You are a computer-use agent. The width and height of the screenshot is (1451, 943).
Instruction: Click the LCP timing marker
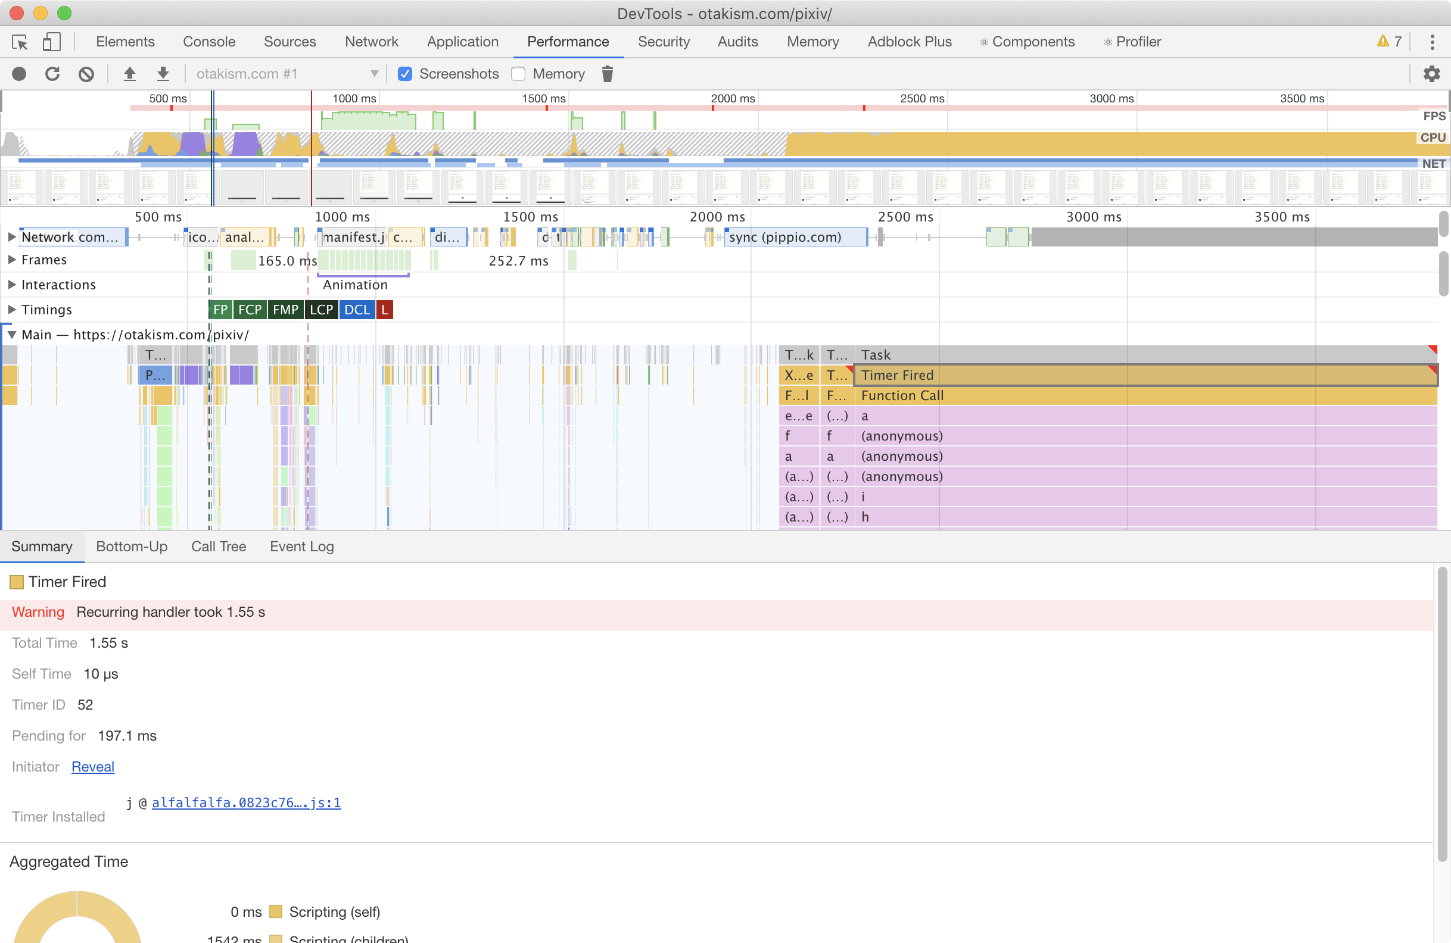[321, 310]
